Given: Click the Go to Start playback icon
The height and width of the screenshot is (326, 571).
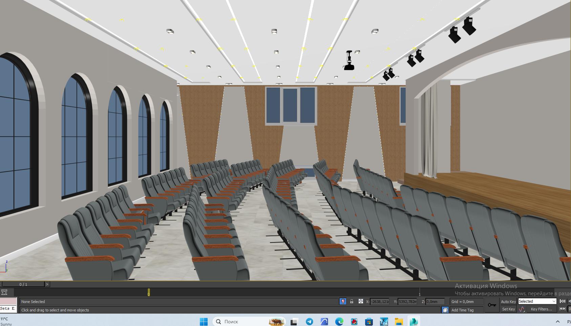Looking at the screenshot, I should pyautogui.click(x=563, y=301).
